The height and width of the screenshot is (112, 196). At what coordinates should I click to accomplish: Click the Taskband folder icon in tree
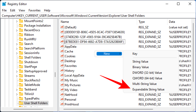pyautogui.click(x=21, y=89)
